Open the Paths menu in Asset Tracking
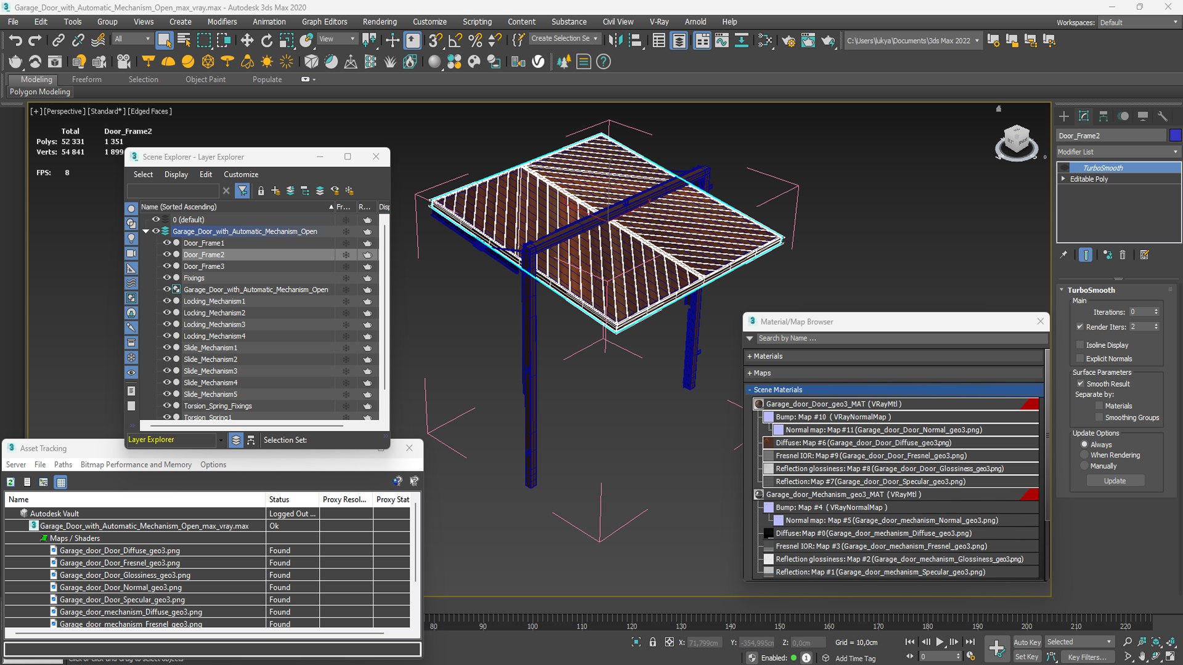 pyautogui.click(x=63, y=464)
